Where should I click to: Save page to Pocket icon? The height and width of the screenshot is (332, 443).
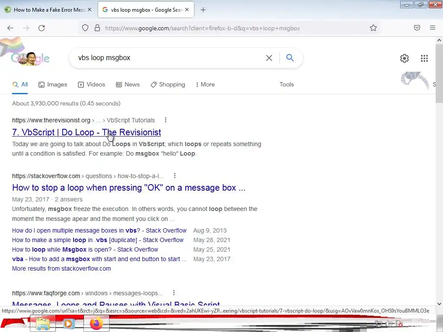(x=417, y=28)
